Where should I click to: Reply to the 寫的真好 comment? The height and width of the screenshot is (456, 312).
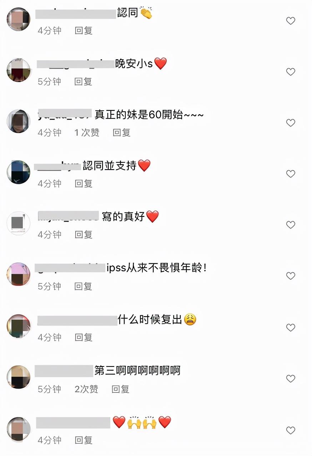coord(84,235)
